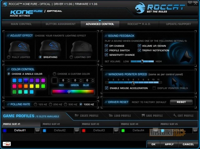
Task: Open the Update/Support tab
Action: (178, 24)
